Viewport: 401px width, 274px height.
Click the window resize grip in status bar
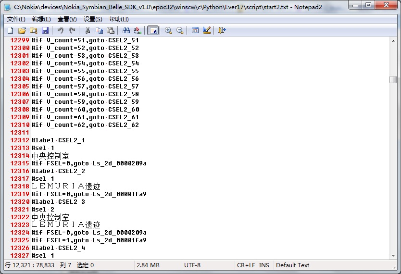[394, 267]
